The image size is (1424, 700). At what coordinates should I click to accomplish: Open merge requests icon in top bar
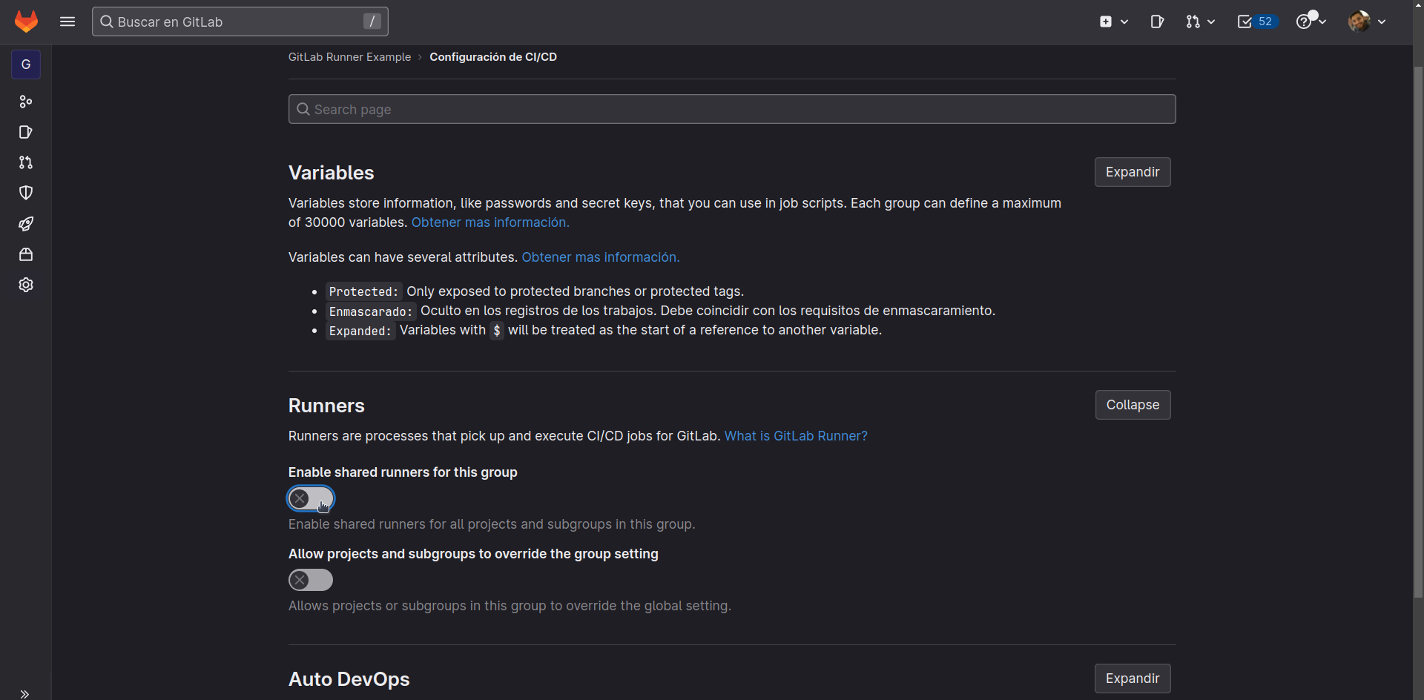1193,22
